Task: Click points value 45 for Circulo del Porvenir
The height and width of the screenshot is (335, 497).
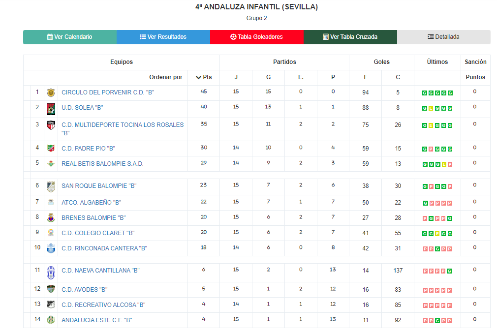Action: tap(204, 91)
